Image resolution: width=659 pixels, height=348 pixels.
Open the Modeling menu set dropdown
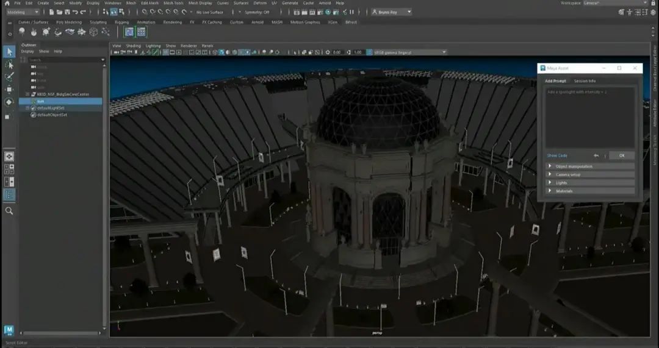[x=23, y=12]
